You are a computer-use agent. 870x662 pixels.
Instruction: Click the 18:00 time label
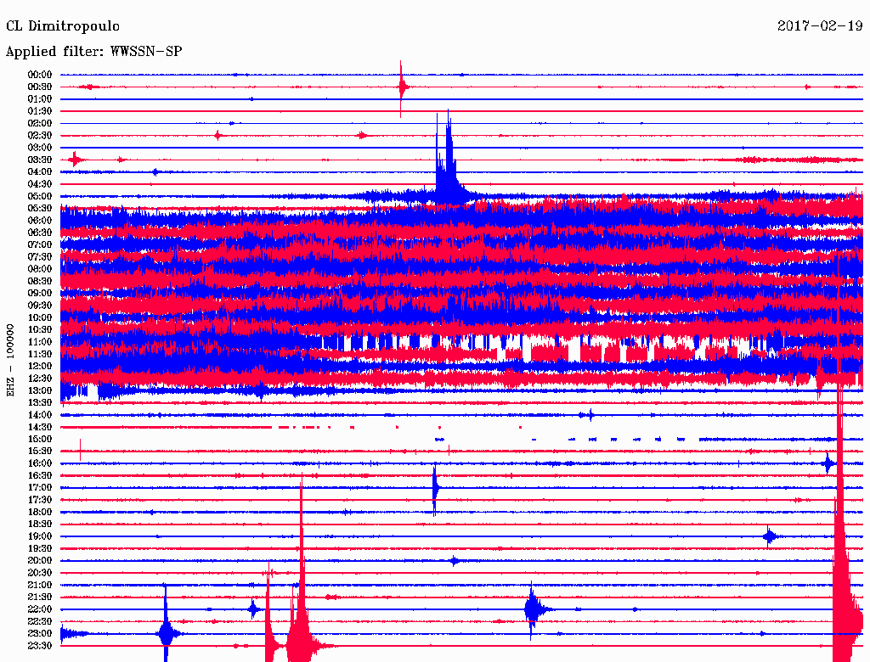(x=40, y=513)
